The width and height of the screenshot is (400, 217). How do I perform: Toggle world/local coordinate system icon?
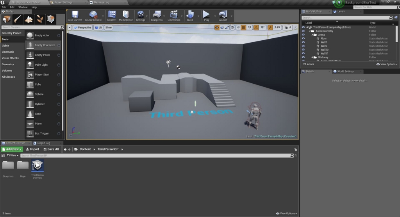[233, 27]
